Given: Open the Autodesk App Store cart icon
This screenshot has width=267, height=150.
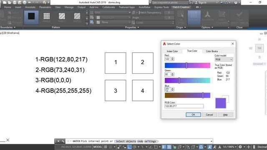Looking at the screenshot, I should point(222,2).
